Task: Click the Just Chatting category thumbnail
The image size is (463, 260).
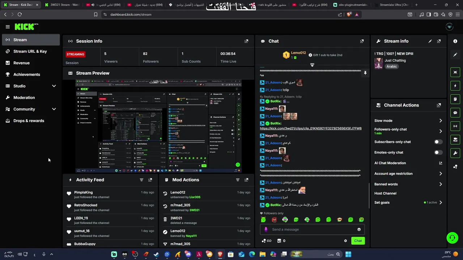Action: (x=378, y=63)
